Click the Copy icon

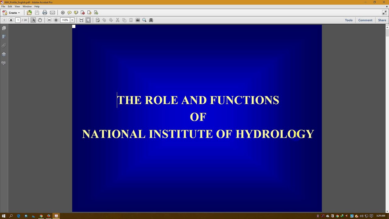(124, 20)
